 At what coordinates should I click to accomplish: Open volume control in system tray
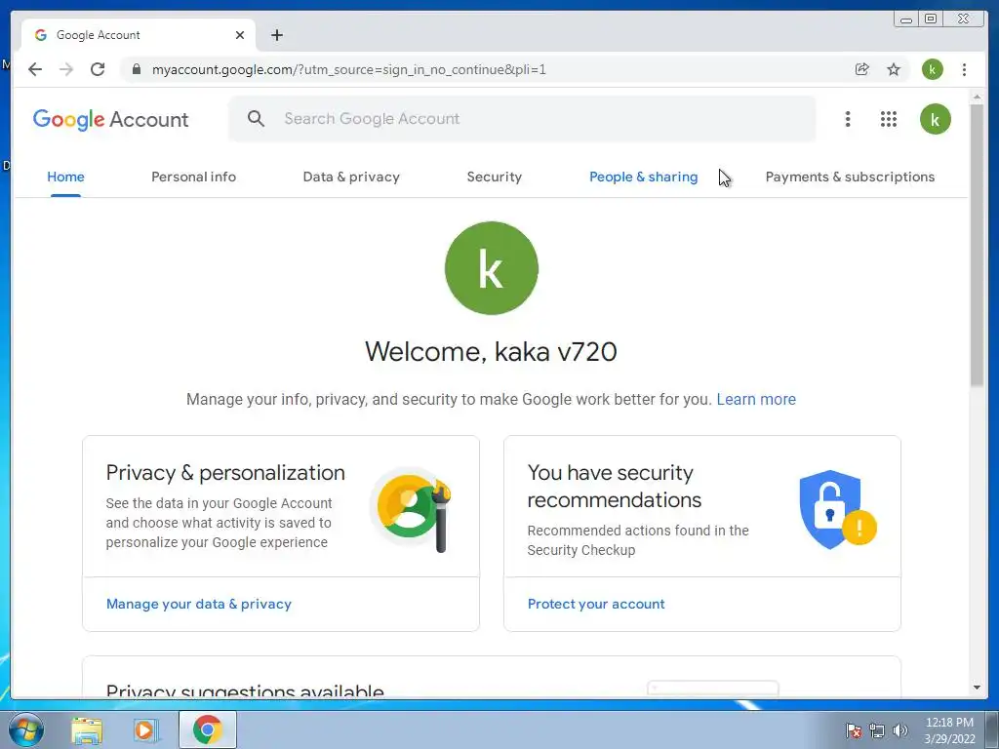900,730
